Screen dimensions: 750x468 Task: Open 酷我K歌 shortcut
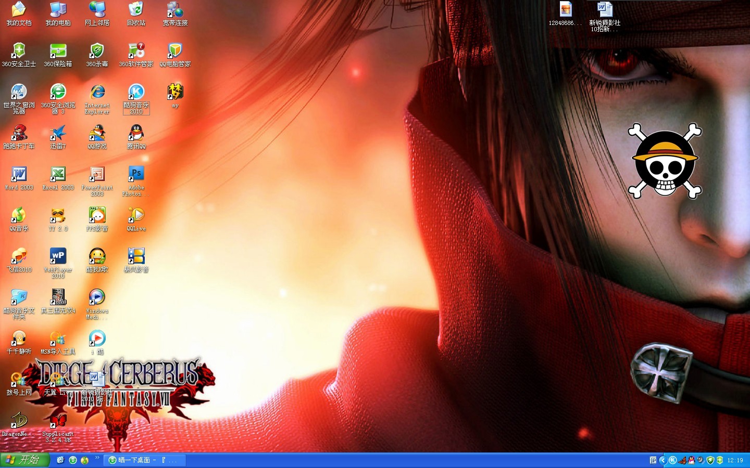(97, 260)
